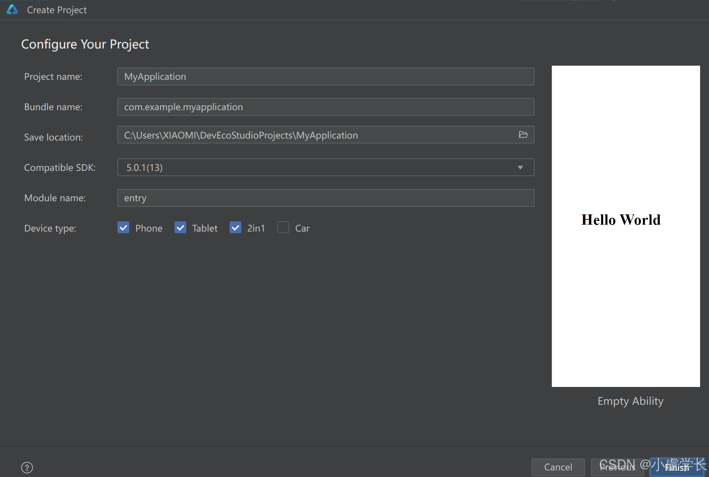Screen dimensions: 709x477
Task: Click the 5.0.1(13) SDK combo box
Action: 317,168
